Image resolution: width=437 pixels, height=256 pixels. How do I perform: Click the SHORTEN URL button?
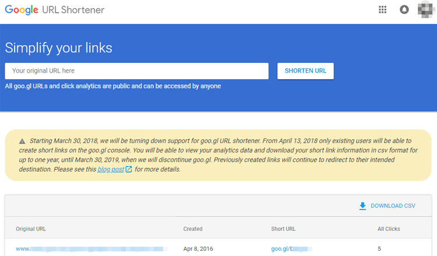[x=305, y=71]
